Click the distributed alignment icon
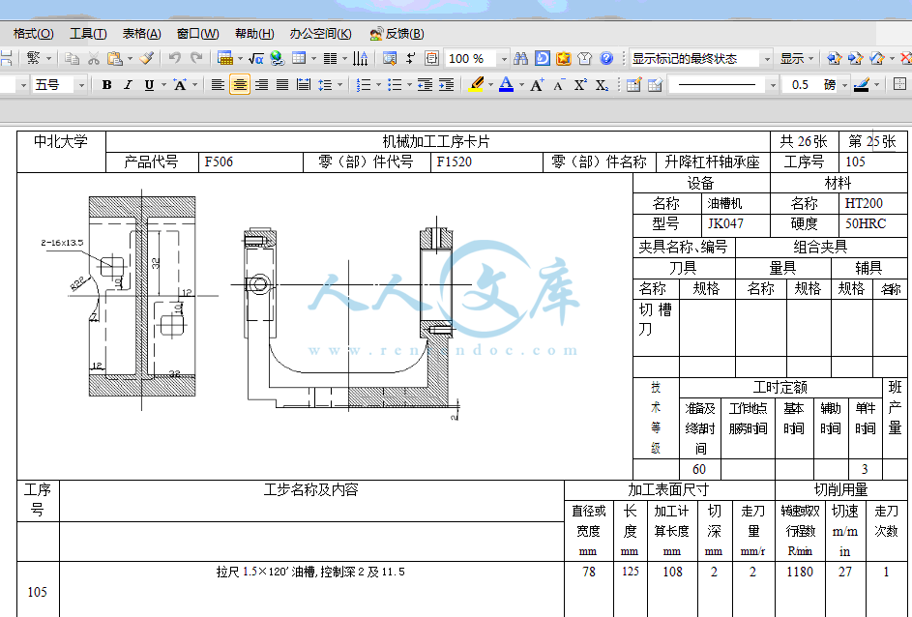 pos(304,85)
